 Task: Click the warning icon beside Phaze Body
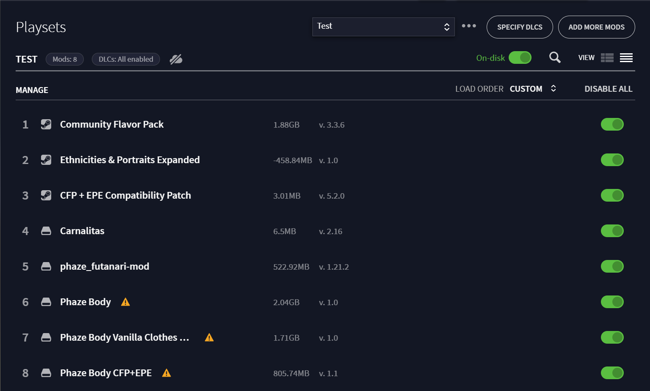tap(125, 302)
